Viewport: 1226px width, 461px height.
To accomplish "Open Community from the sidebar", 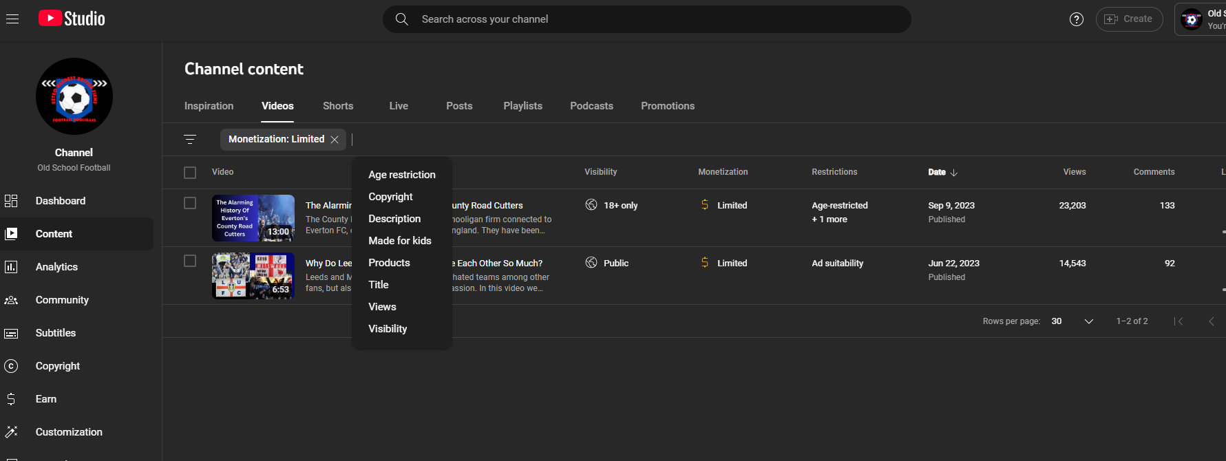I will [x=77, y=300].
